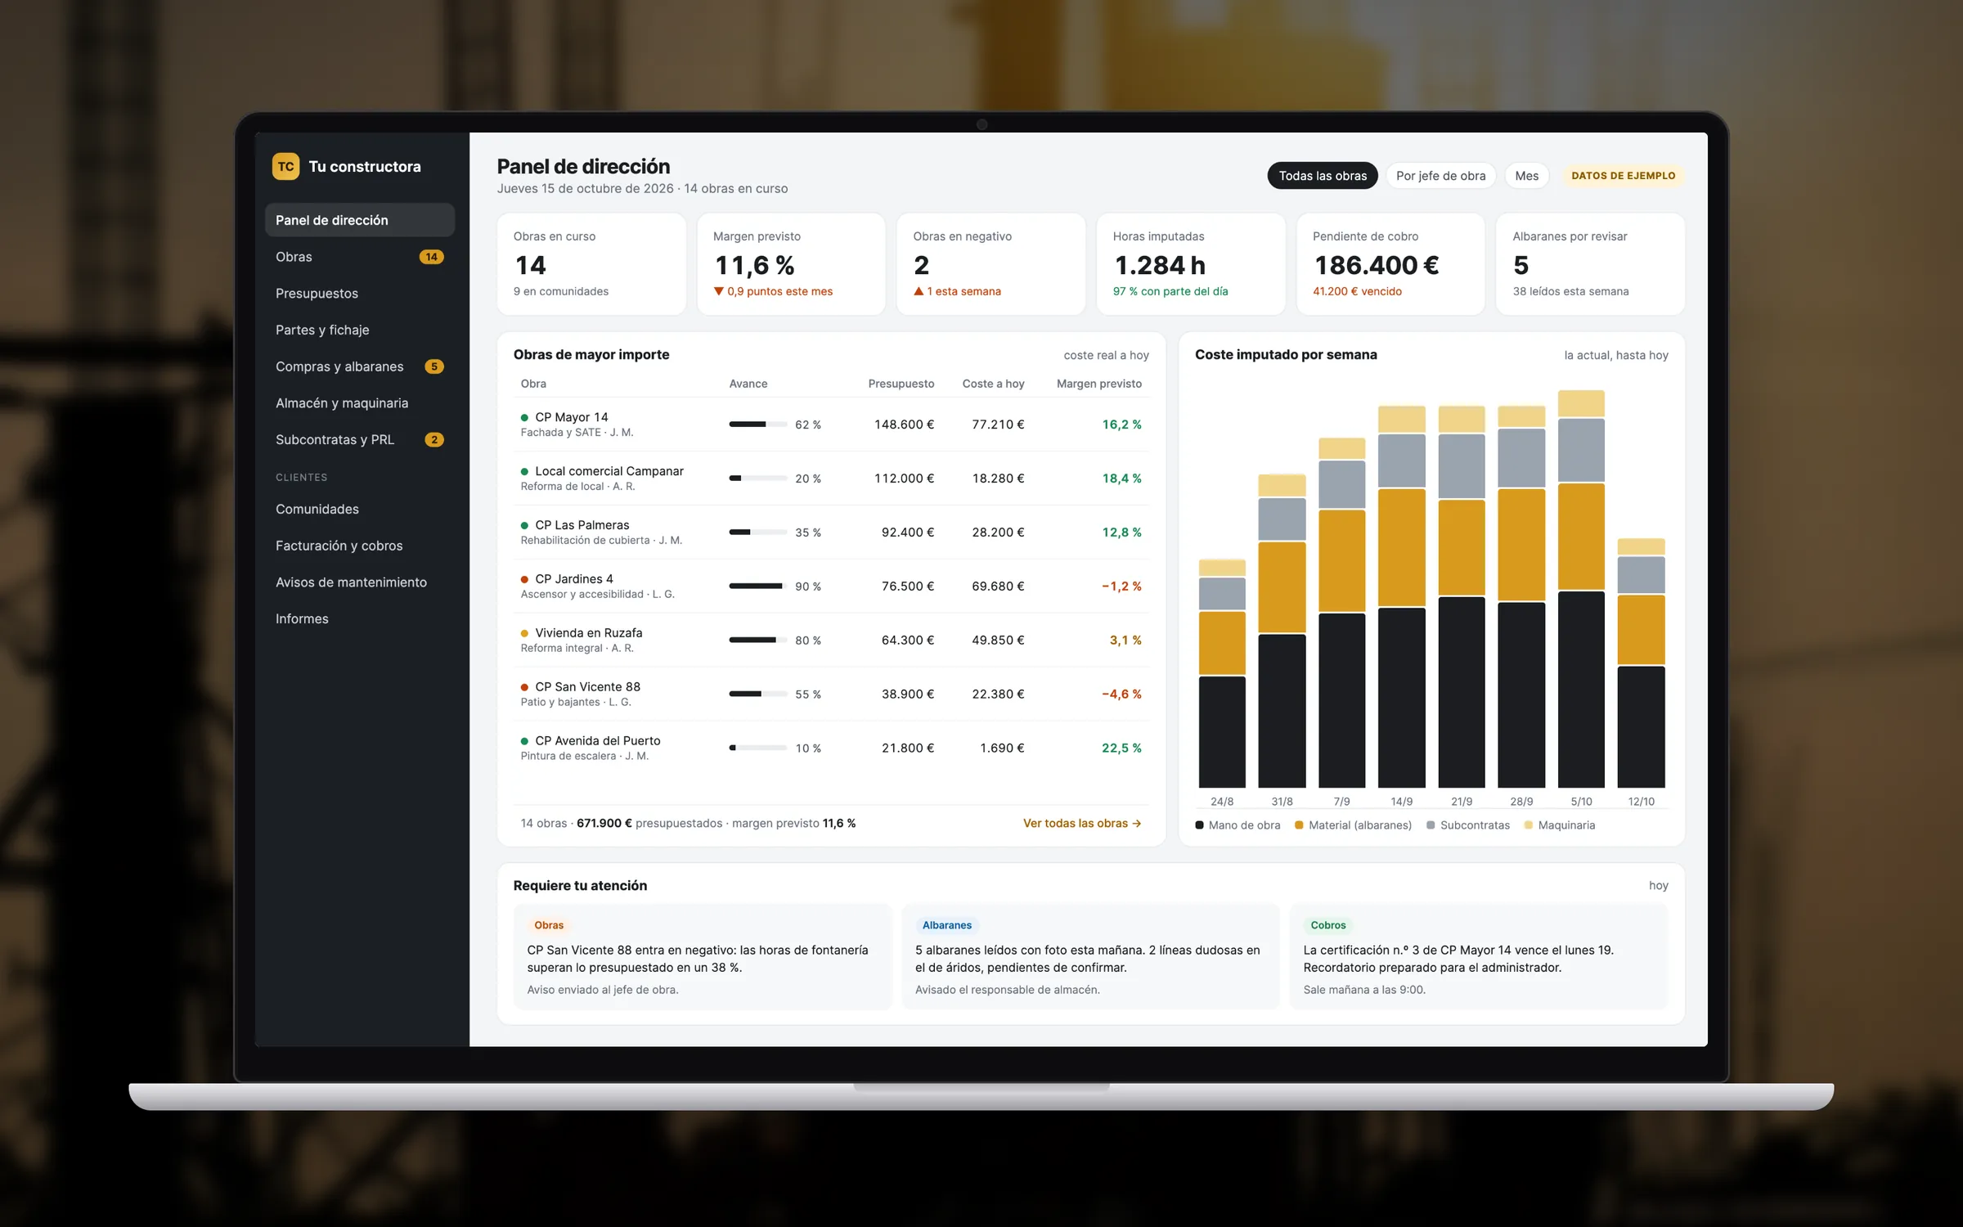Toggle Maquinaria legend swatch

[1529, 825]
